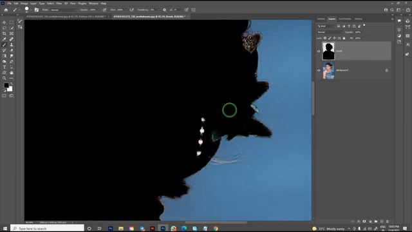Toggle the layer filter on/off switch
Viewport: 412px width, 232px height.
364,26
